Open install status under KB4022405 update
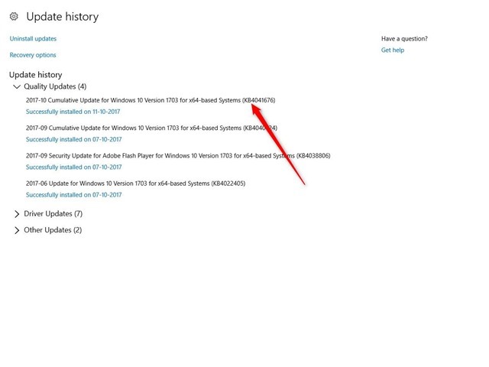Viewport: 489px width, 367px height. click(73, 195)
